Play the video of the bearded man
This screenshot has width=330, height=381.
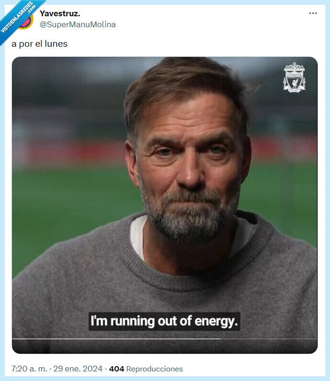pyautogui.click(x=165, y=205)
